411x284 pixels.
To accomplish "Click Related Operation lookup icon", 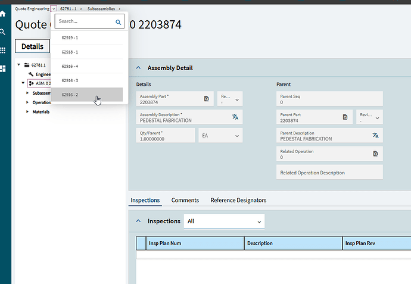I will (375, 154).
